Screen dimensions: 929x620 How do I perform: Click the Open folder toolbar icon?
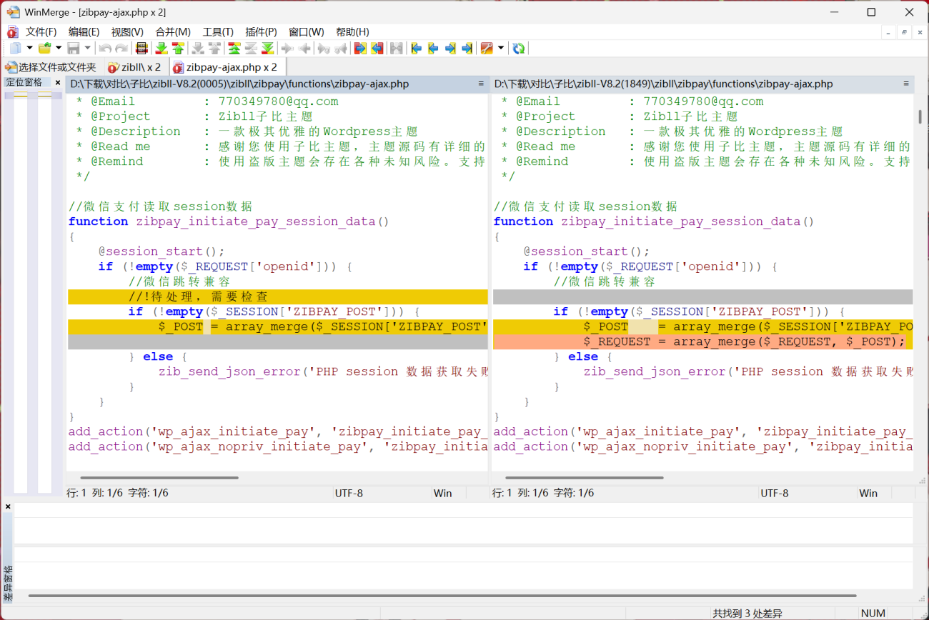[44, 48]
